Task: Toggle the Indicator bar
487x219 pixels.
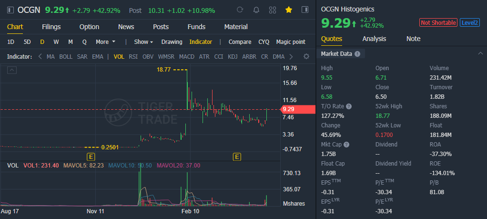Action: pos(201,42)
